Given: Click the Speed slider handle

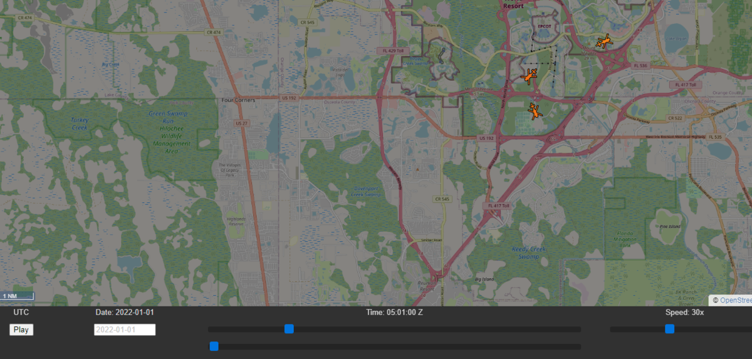Looking at the screenshot, I should point(669,329).
